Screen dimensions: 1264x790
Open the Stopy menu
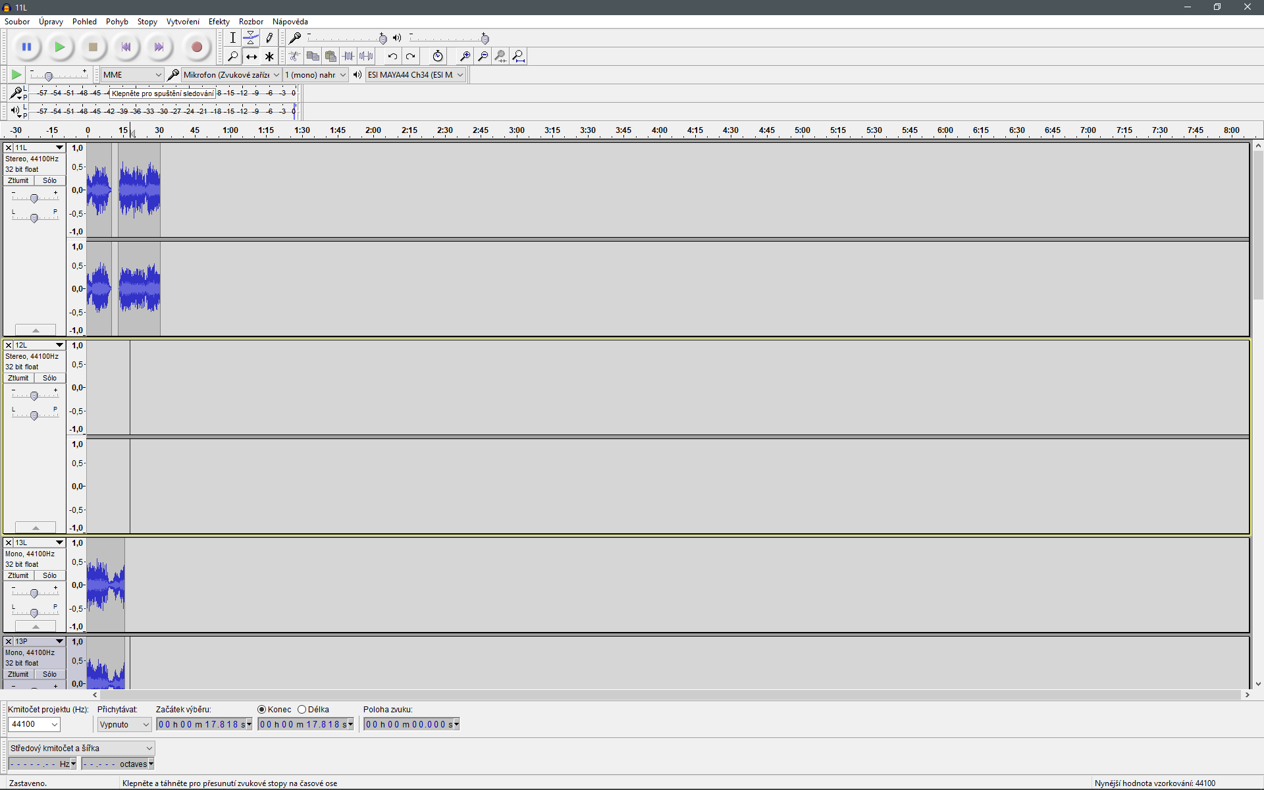[147, 22]
